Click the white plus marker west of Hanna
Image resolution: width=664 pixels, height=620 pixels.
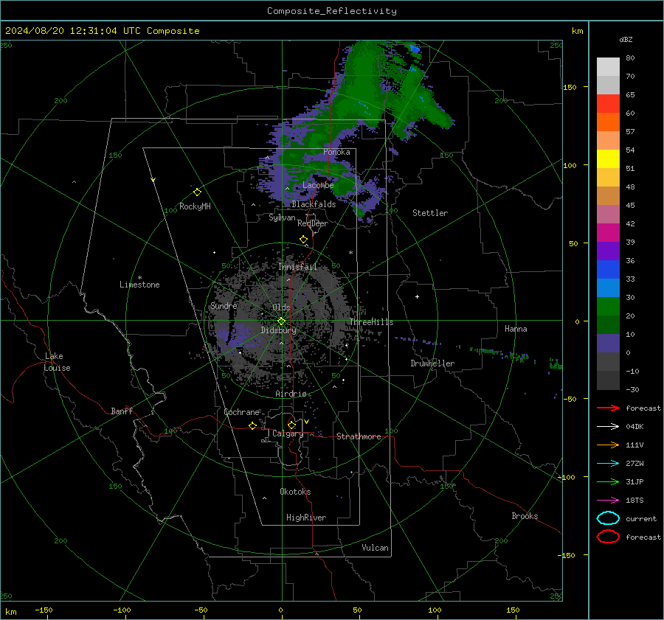(x=417, y=296)
